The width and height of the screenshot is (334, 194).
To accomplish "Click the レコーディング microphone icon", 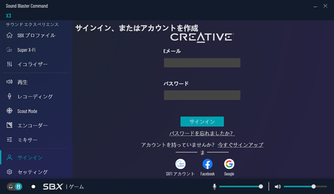I will (x=9, y=96).
